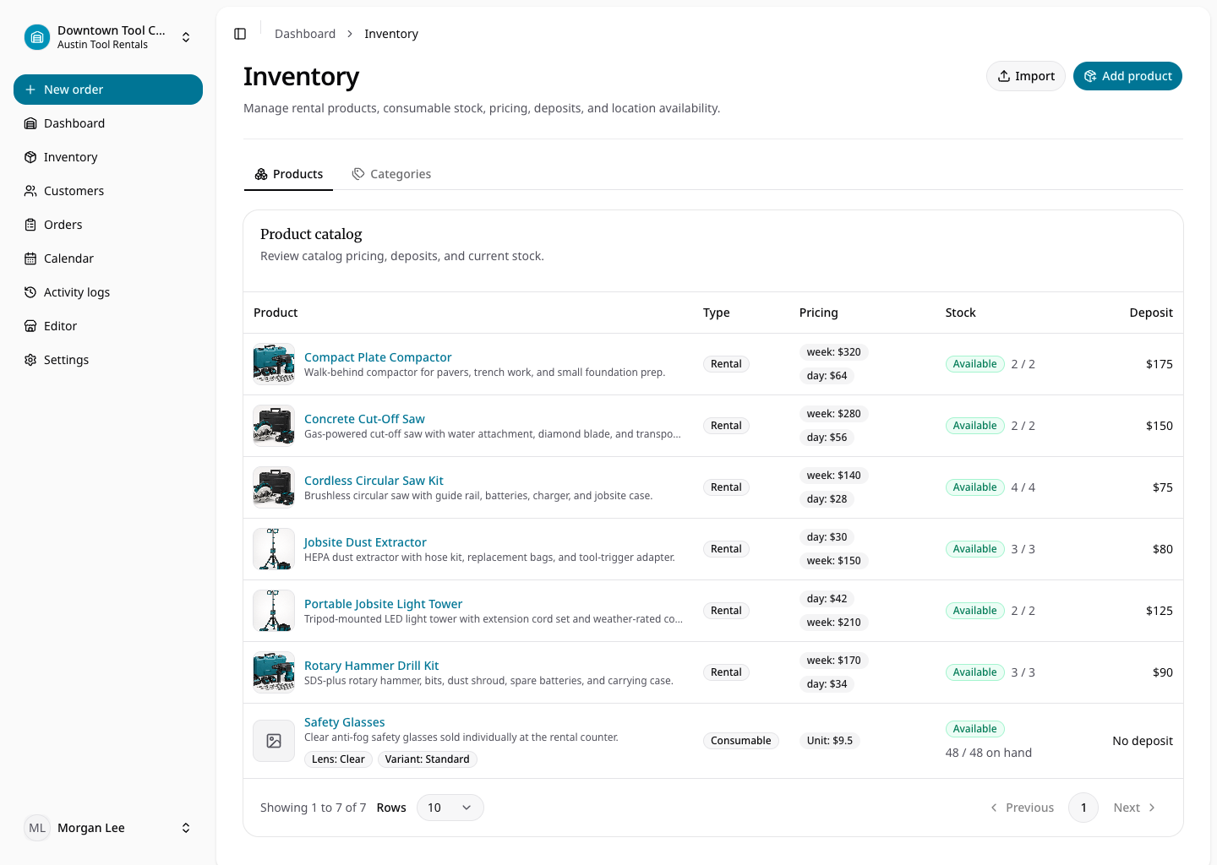
Task: Click the $175 deposit value
Action: coord(1159,364)
